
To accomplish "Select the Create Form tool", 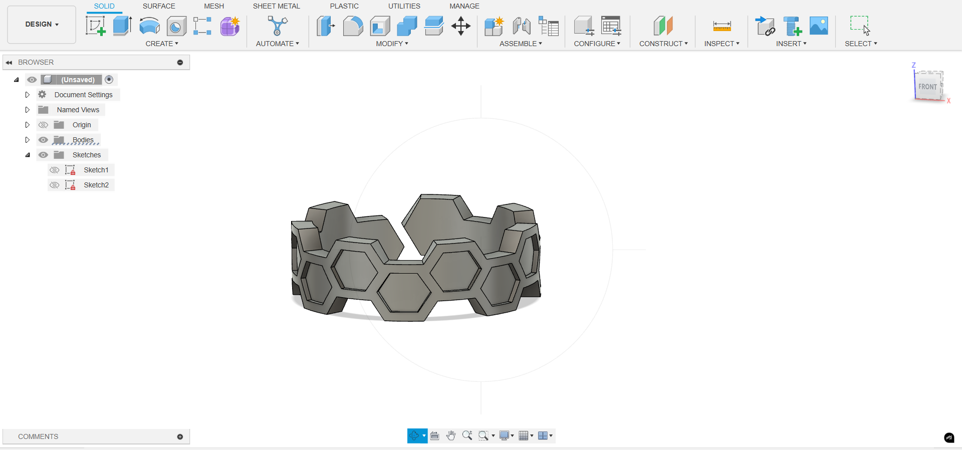I will (230, 26).
